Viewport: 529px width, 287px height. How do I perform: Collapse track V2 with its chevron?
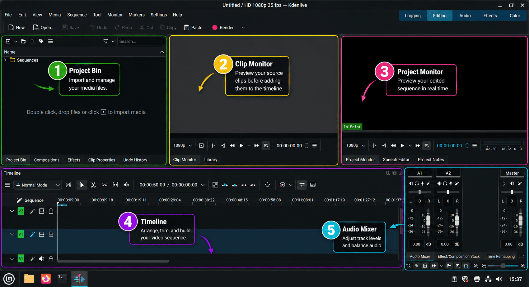point(12,211)
